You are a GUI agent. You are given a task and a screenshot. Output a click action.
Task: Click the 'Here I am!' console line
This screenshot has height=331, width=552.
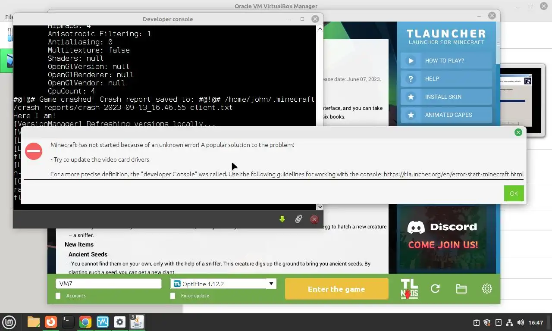pos(34,116)
